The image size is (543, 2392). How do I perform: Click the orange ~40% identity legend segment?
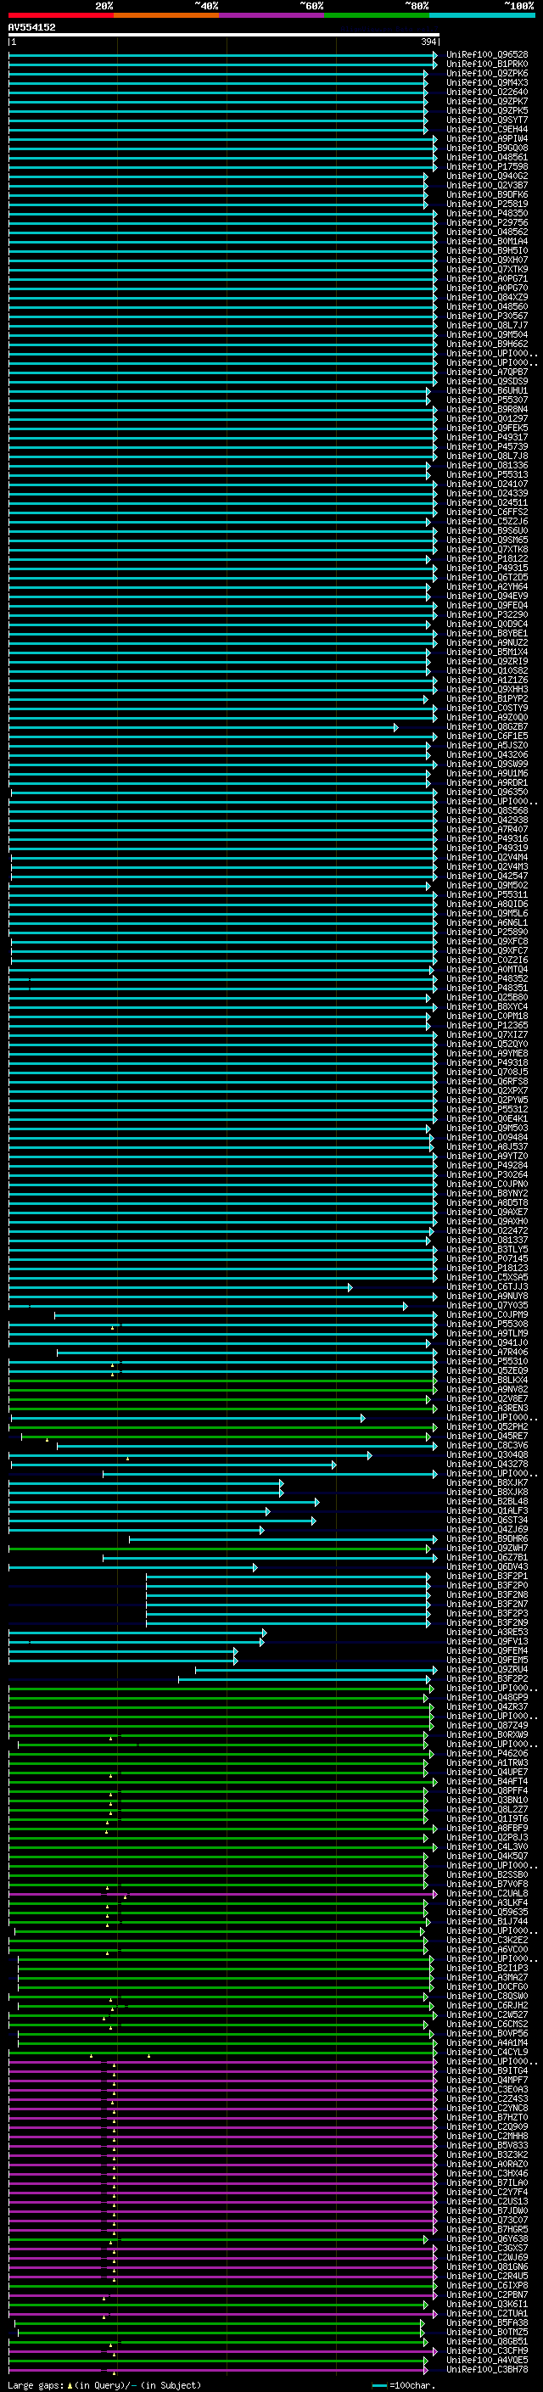click(167, 15)
